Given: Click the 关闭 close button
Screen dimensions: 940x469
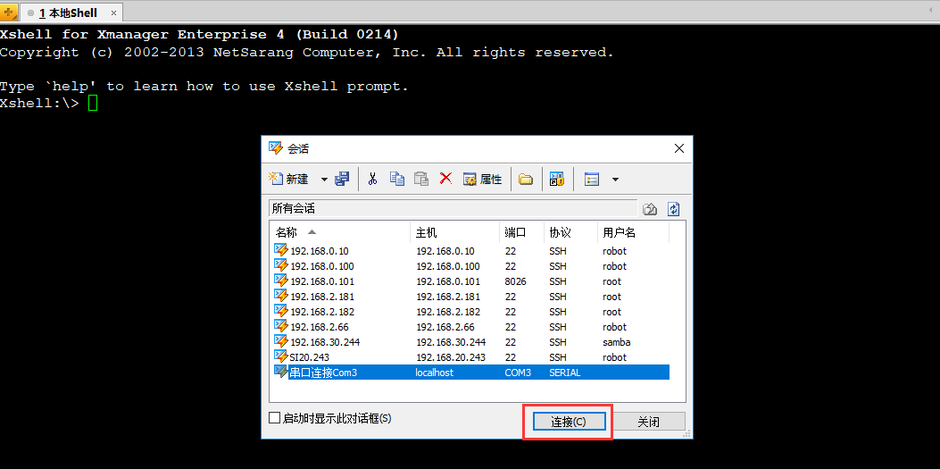Looking at the screenshot, I should (649, 423).
